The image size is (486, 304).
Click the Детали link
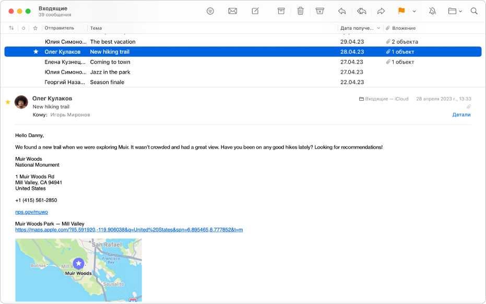click(461, 115)
